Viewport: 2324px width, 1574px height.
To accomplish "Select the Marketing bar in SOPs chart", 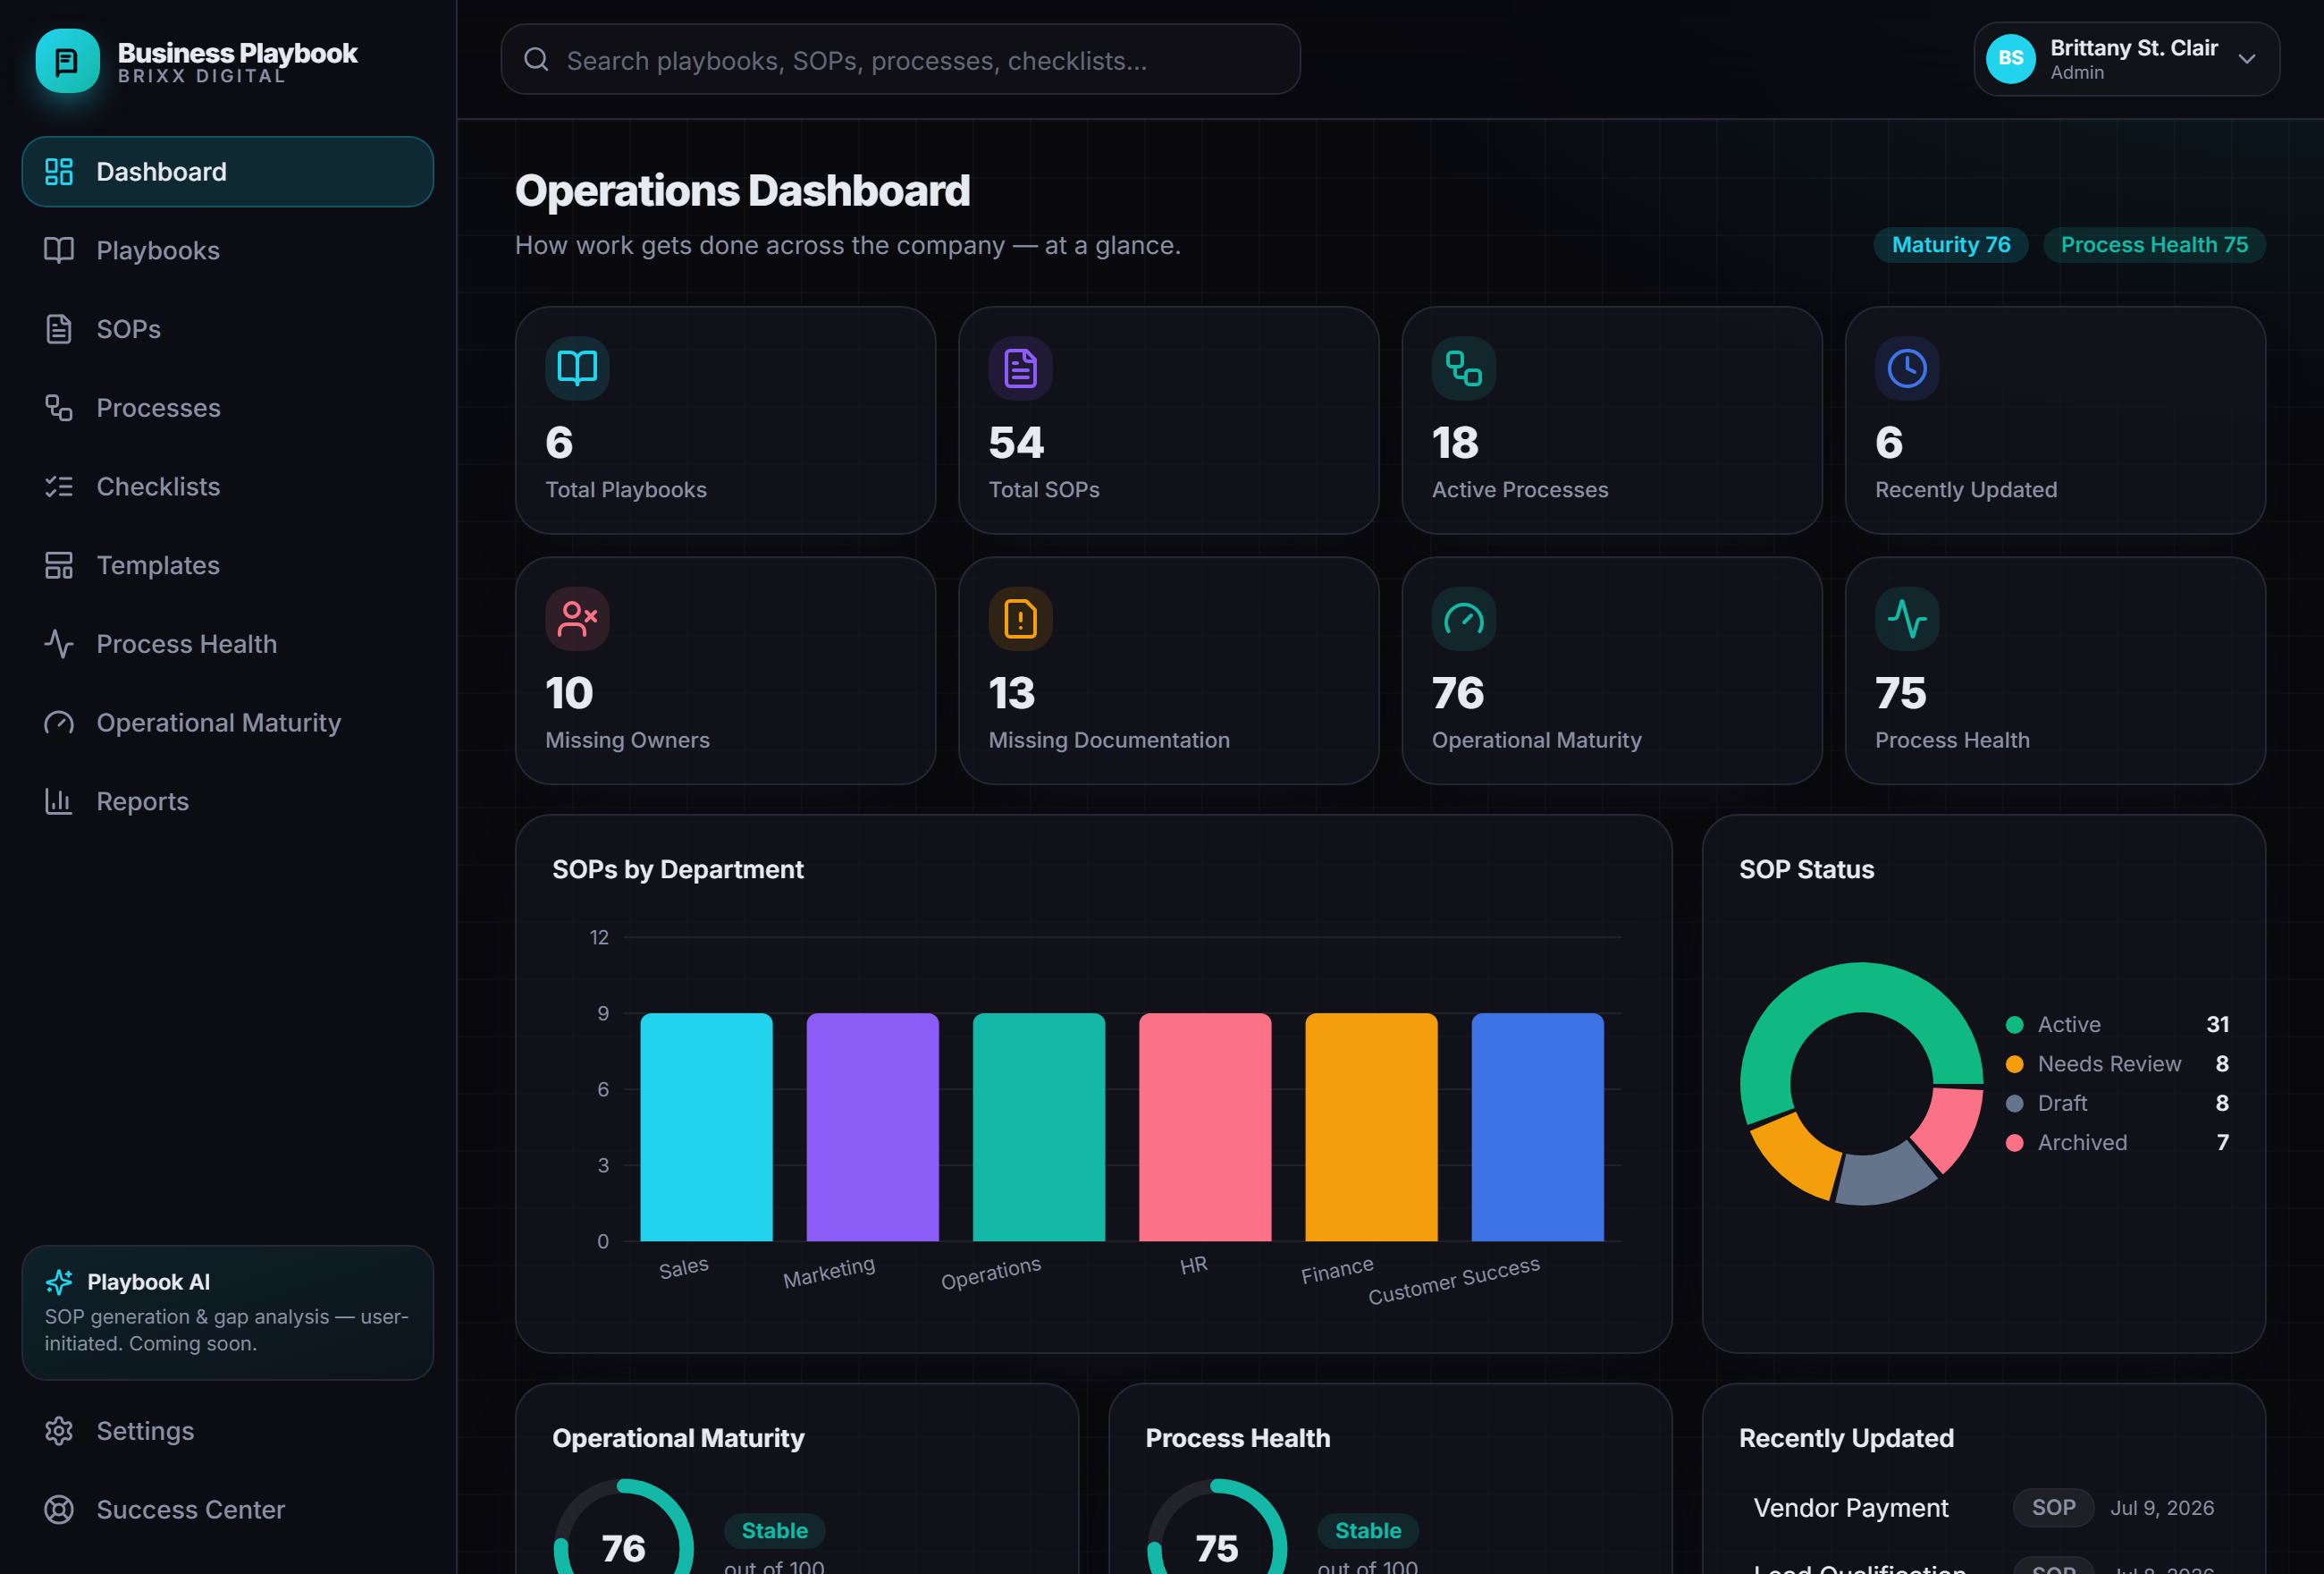I will 872,1127.
